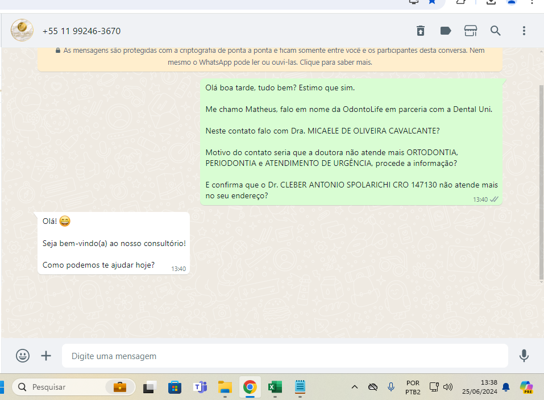Search within this conversation
The height and width of the screenshot is (400, 544).
point(496,31)
